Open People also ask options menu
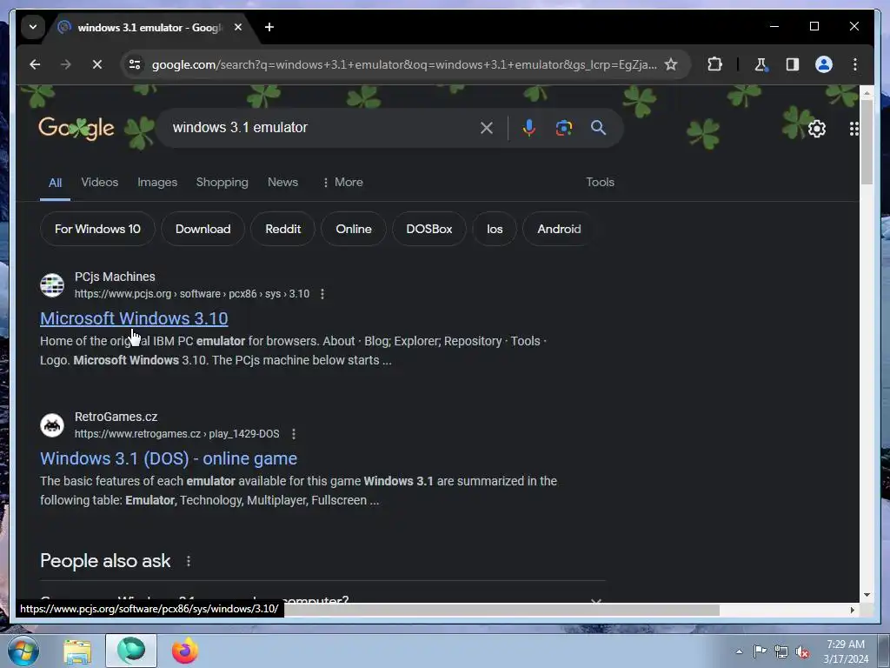The width and height of the screenshot is (890, 668). coord(189,561)
